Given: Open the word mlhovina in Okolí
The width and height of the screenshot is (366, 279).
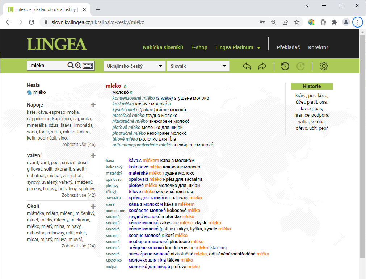Looking at the screenshot, I should (36, 233).
